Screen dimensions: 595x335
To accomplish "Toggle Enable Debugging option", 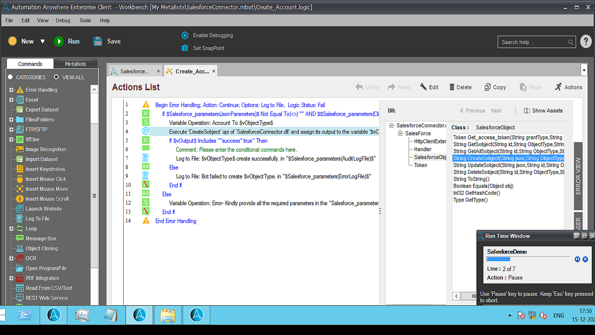I will point(185,35).
